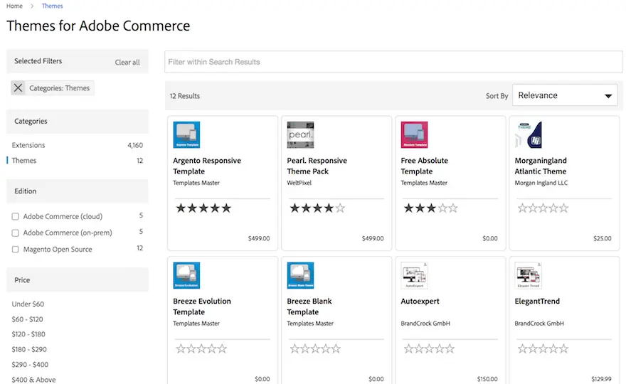Enable the Adobe Commerce (cloud) checkbox

click(x=16, y=216)
